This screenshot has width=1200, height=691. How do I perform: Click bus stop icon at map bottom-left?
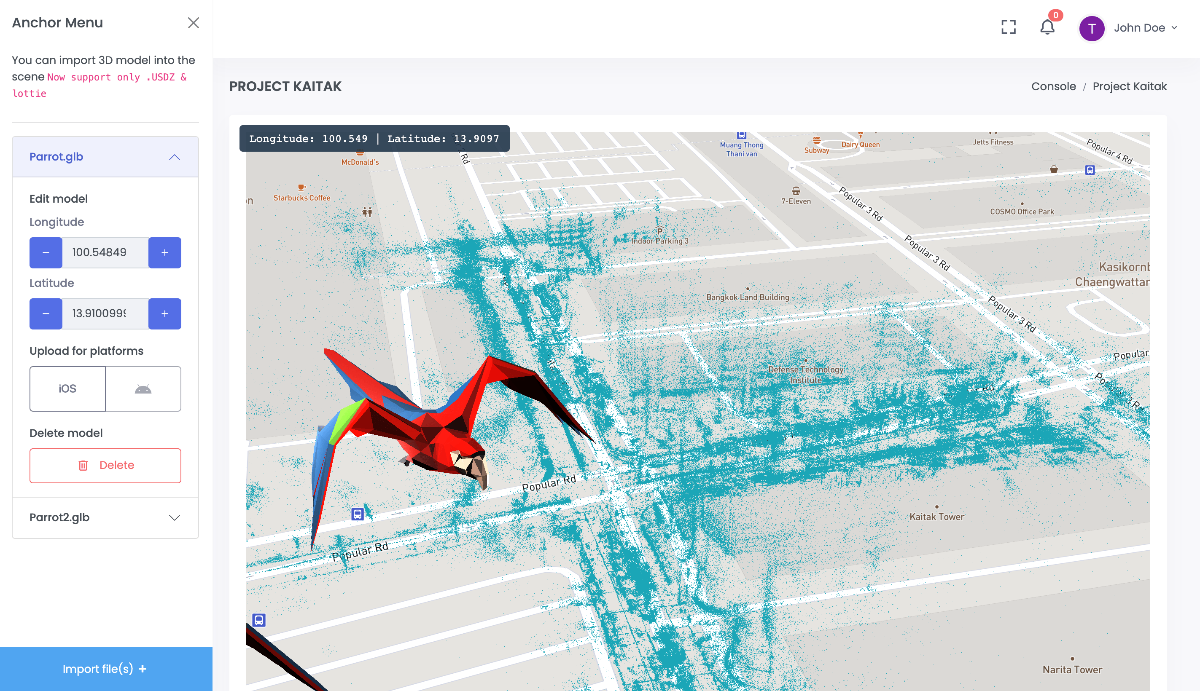(x=258, y=620)
